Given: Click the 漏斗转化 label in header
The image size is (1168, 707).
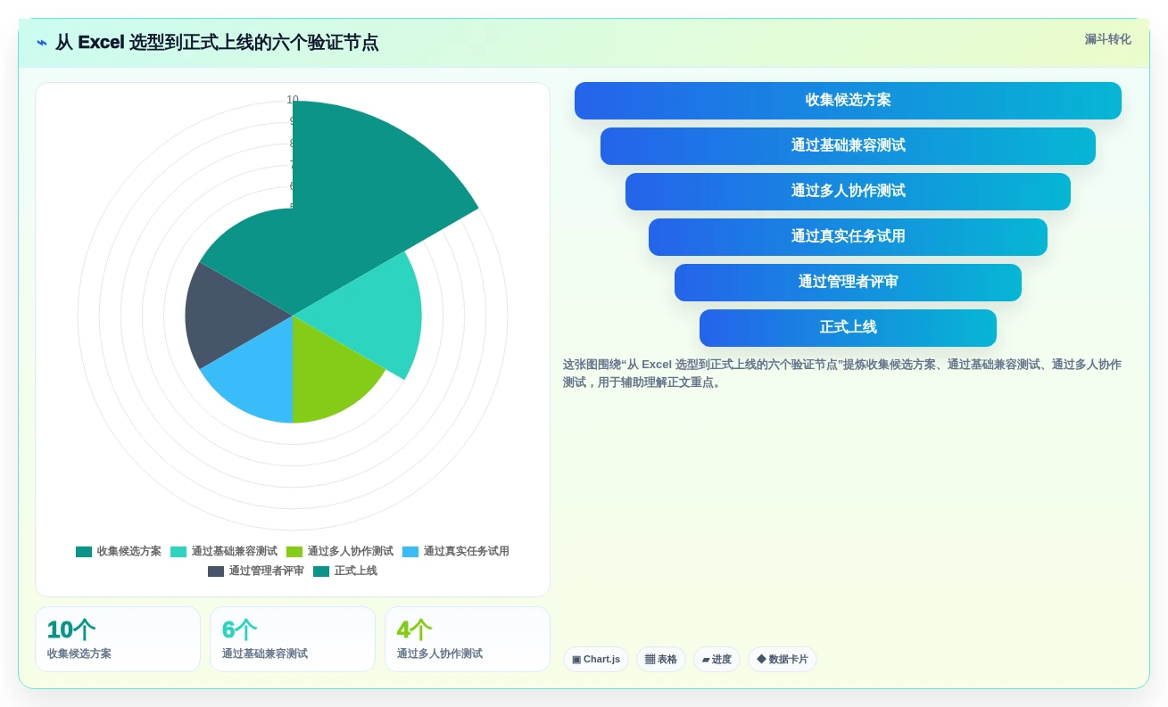Looking at the screenshot, I should tap(1107, 39).
